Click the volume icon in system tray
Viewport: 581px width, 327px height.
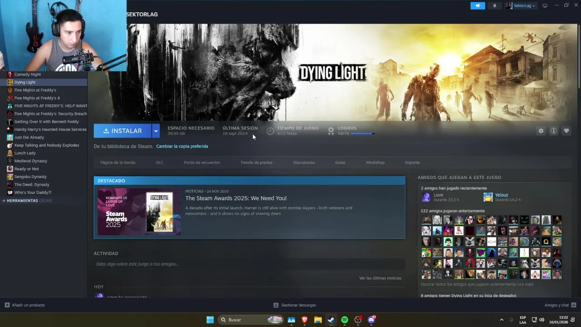click(542, 320)
